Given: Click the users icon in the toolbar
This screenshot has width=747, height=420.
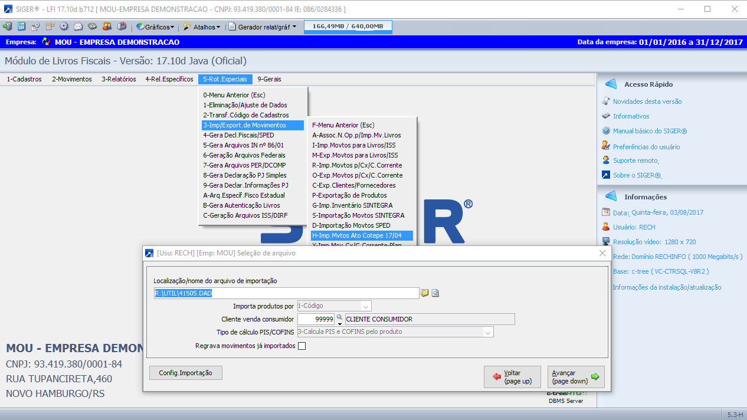Looking at the screenshot, I should pyautogui.click(x=107, y=27).
